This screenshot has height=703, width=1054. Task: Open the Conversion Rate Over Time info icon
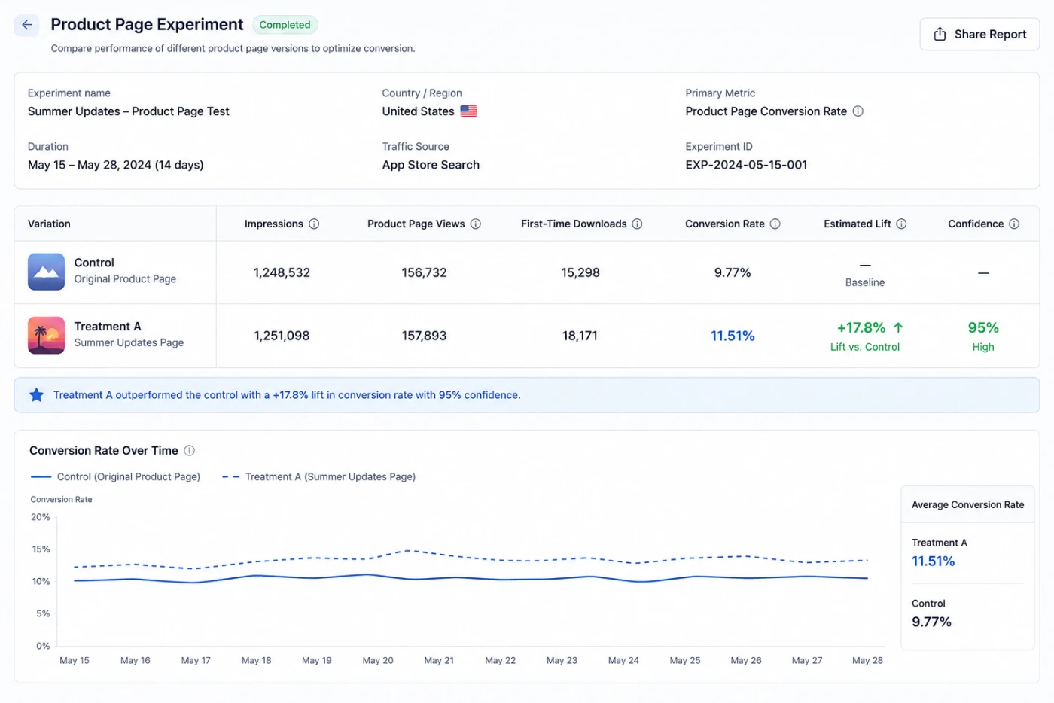(190, 450)
